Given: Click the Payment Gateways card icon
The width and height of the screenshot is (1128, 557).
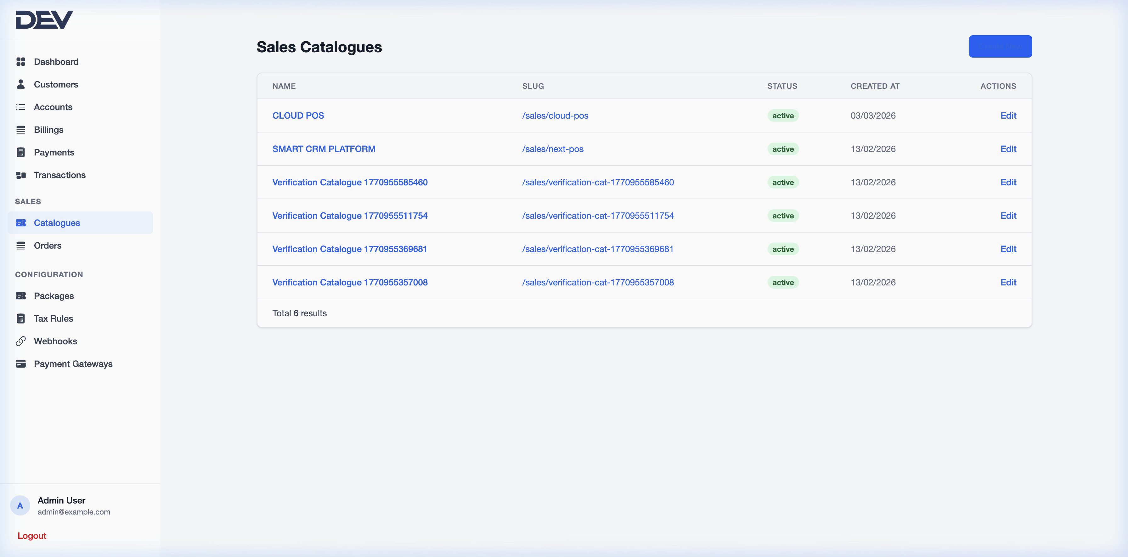Looking at the screenshot, I should point(21,363).
